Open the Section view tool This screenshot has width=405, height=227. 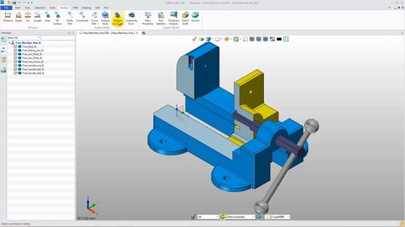[x=196, y=17]
